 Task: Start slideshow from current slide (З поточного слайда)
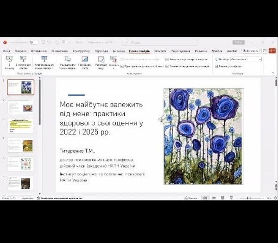tap(24, 59)
